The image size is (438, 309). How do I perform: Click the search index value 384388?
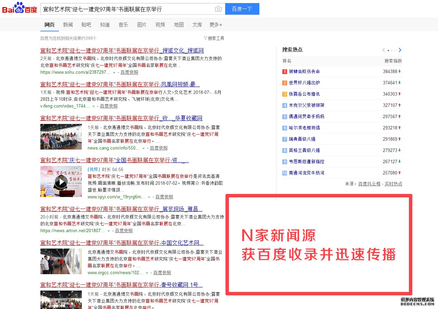pos(390,71)
